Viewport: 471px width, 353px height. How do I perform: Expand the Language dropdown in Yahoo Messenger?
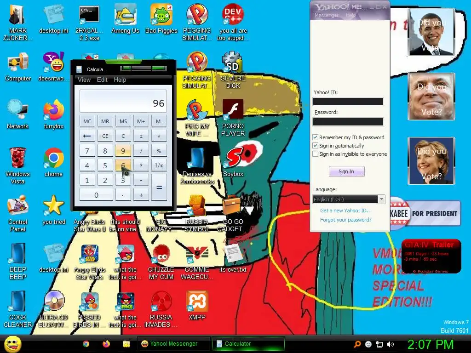point(381,199)
